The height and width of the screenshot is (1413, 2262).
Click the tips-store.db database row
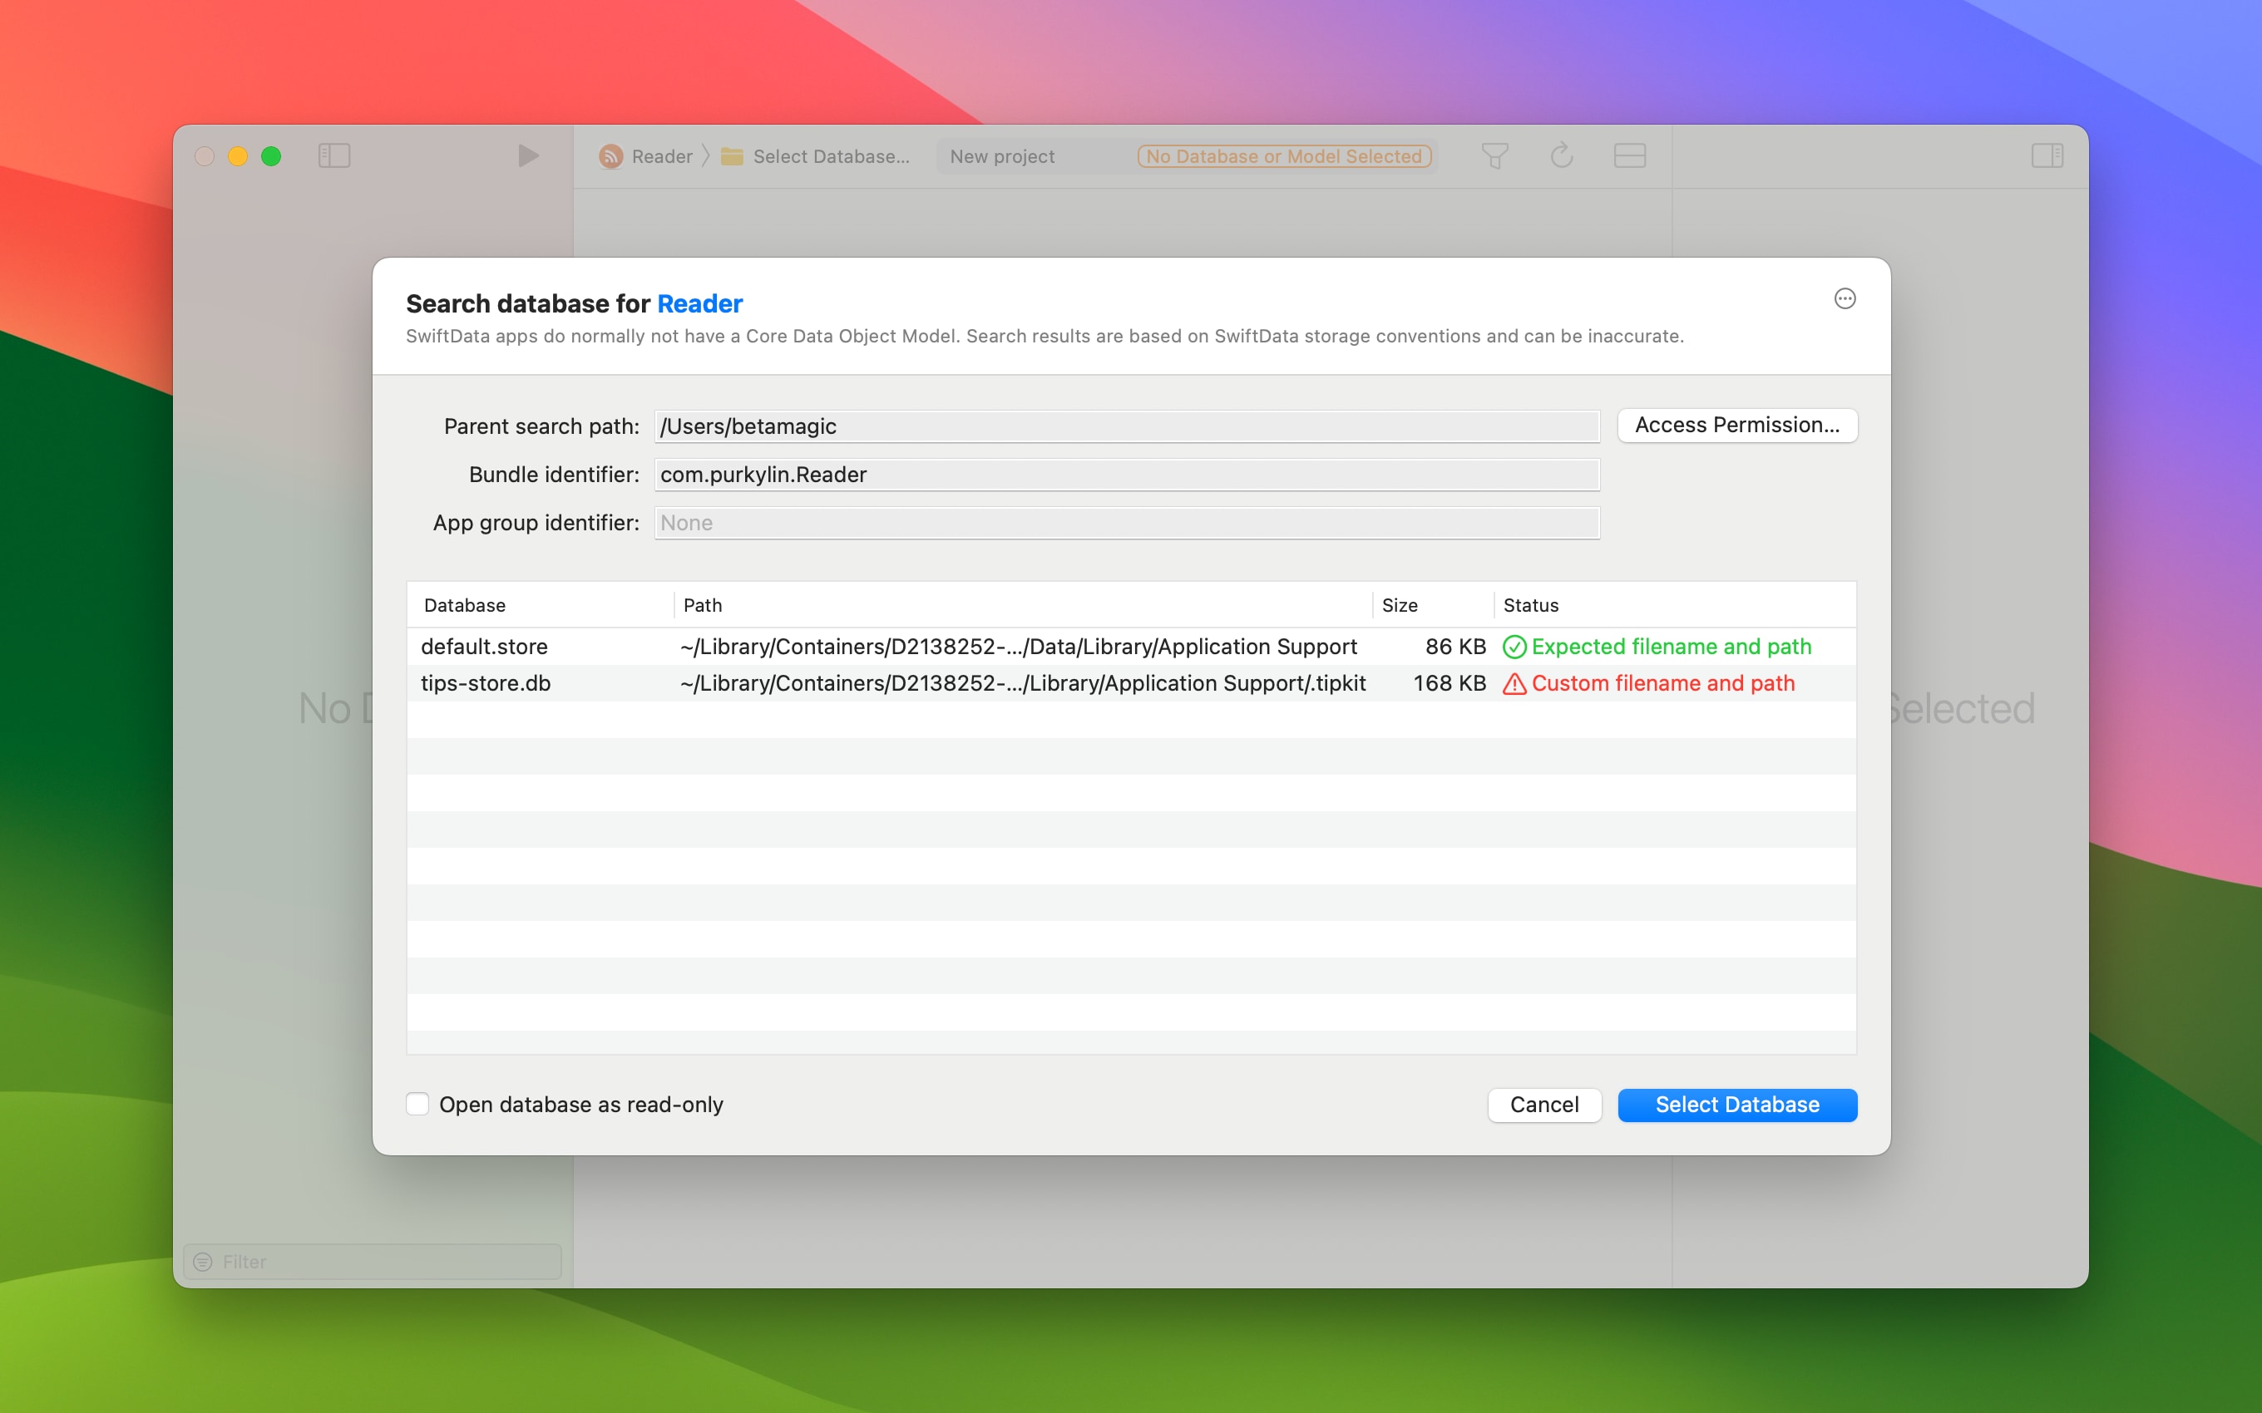pyautogui.click(x=1130, y=682)
